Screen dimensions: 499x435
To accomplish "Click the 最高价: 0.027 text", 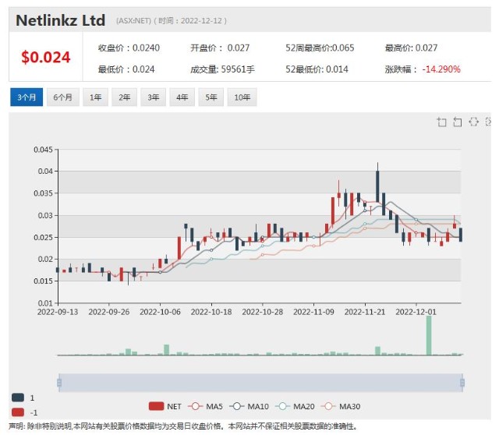I will [x=411, y=48].
